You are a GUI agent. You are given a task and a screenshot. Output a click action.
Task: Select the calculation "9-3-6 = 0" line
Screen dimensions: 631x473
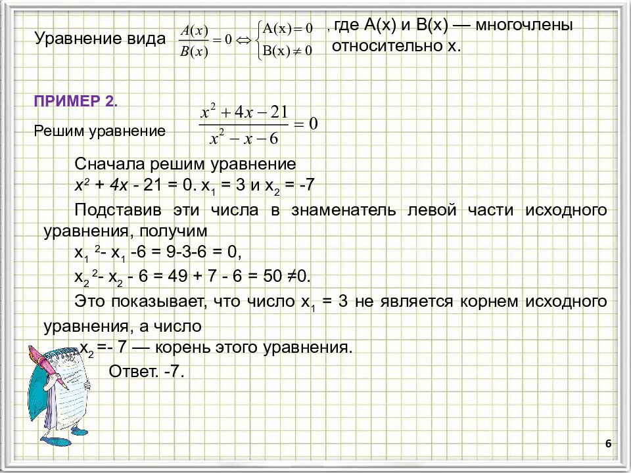[x=158, y=252]
